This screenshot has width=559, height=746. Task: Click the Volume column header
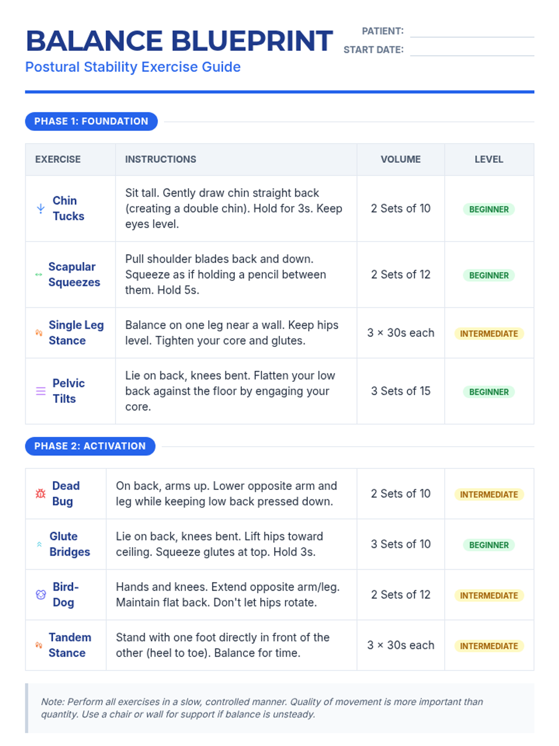(x=401, y=159)
